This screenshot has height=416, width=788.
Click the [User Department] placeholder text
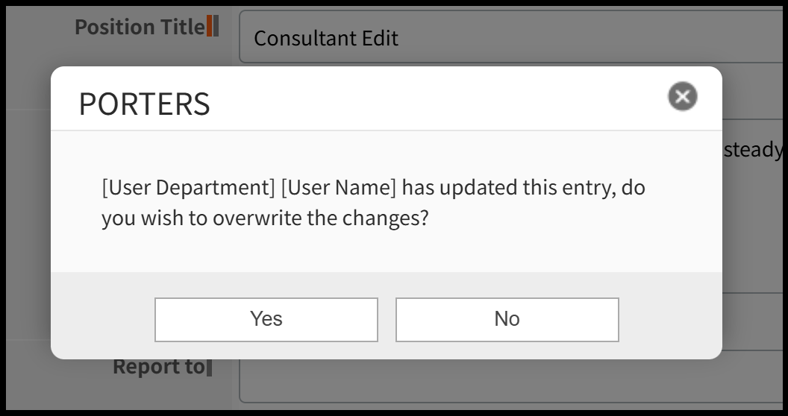pyautogui.click(x=188, y=188)
